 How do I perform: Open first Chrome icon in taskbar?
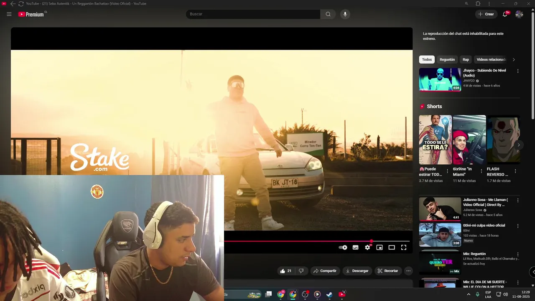281,294
